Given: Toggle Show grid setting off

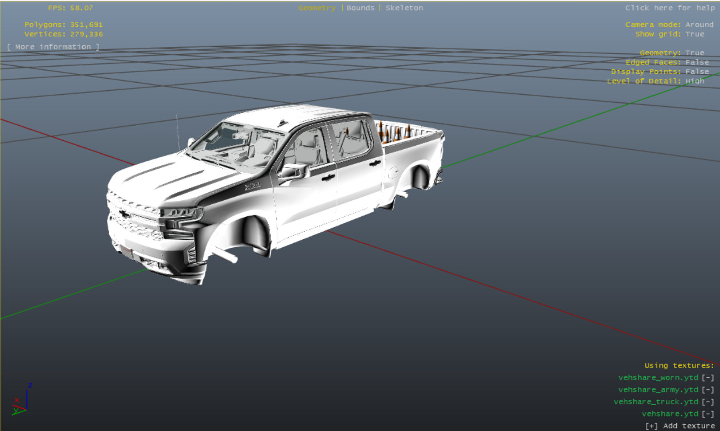Looking at the screenshot, I should (695, 34).
